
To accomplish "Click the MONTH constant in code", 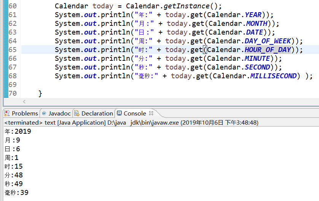I will coord(257,24).
